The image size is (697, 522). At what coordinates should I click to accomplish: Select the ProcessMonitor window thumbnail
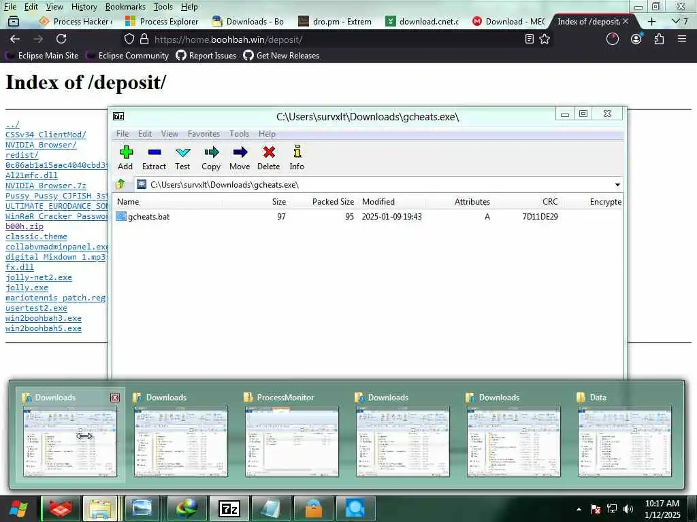(291, 435)
